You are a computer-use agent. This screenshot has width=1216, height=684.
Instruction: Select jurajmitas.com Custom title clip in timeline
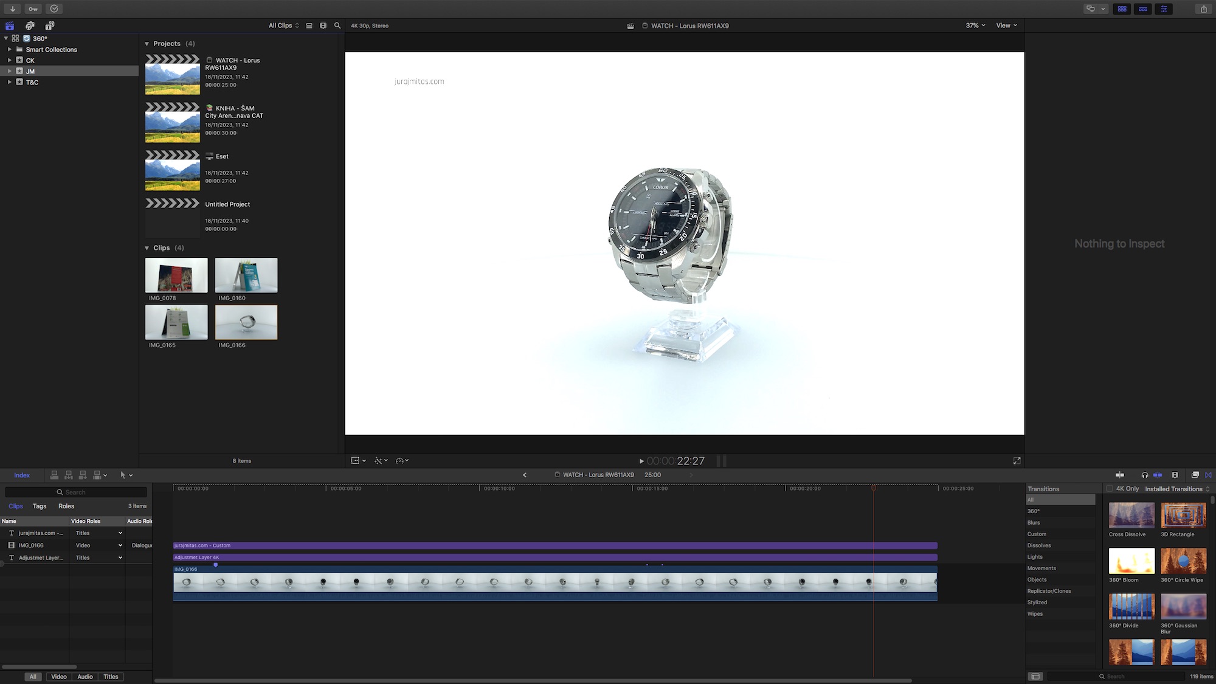(x=555, y=545)
